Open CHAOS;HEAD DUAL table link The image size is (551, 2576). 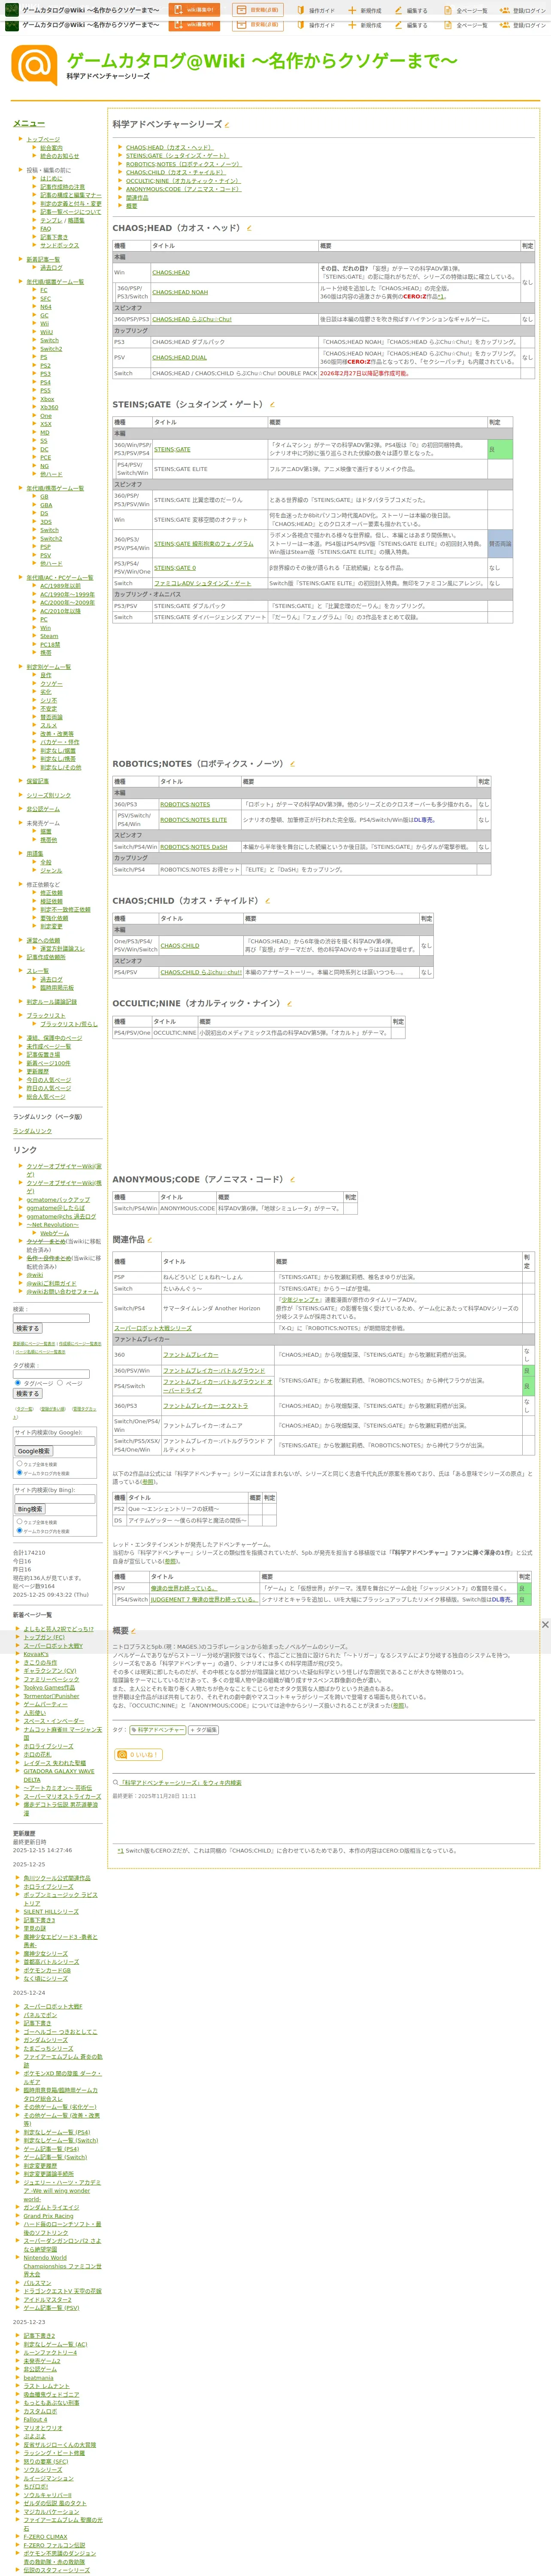[x=179, y=357]
